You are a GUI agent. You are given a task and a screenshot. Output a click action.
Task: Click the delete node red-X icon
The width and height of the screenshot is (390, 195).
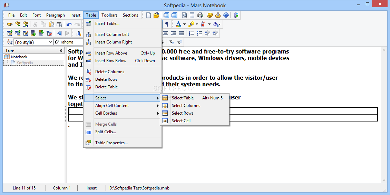(49, 33)
